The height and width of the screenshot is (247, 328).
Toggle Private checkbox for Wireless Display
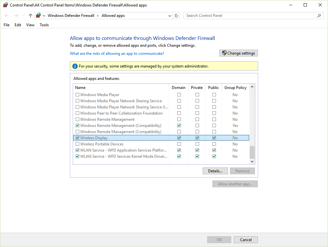(x=197, y=138)
